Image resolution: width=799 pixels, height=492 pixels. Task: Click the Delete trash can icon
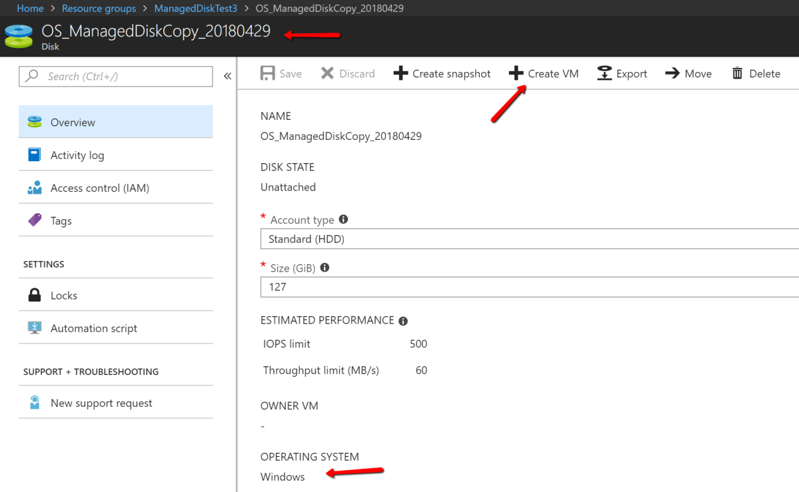point(737,73)
